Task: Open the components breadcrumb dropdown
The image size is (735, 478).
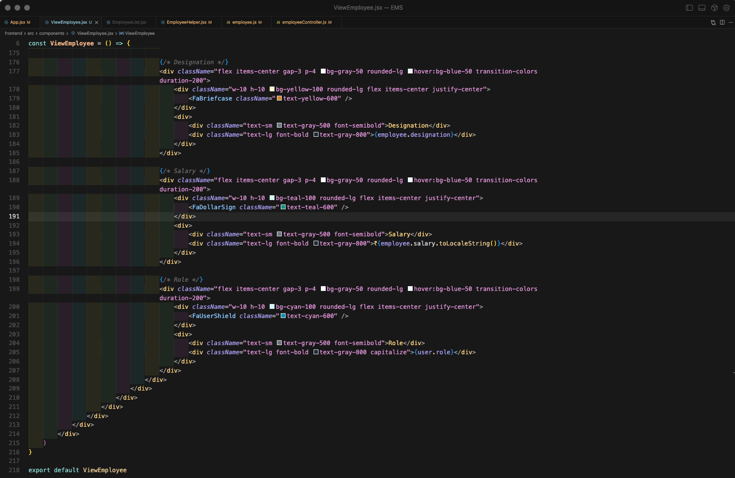Action: click(x=52, y=33)
